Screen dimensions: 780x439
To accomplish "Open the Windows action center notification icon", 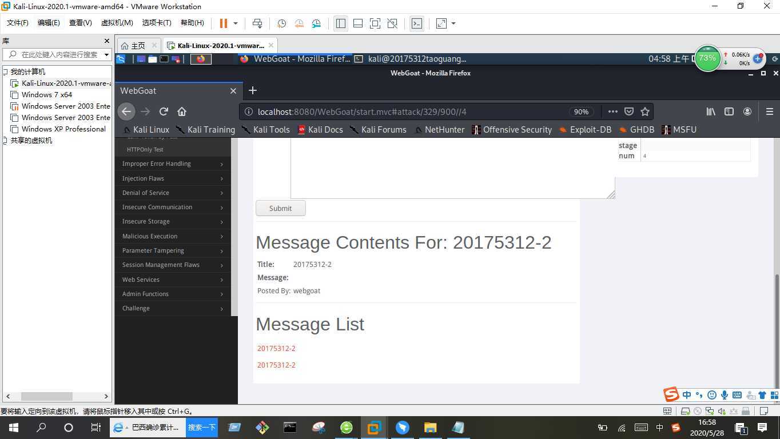I will (762, 428).
